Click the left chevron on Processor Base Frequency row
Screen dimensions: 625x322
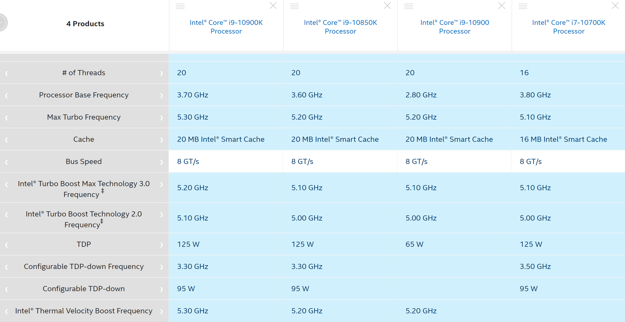6,96
